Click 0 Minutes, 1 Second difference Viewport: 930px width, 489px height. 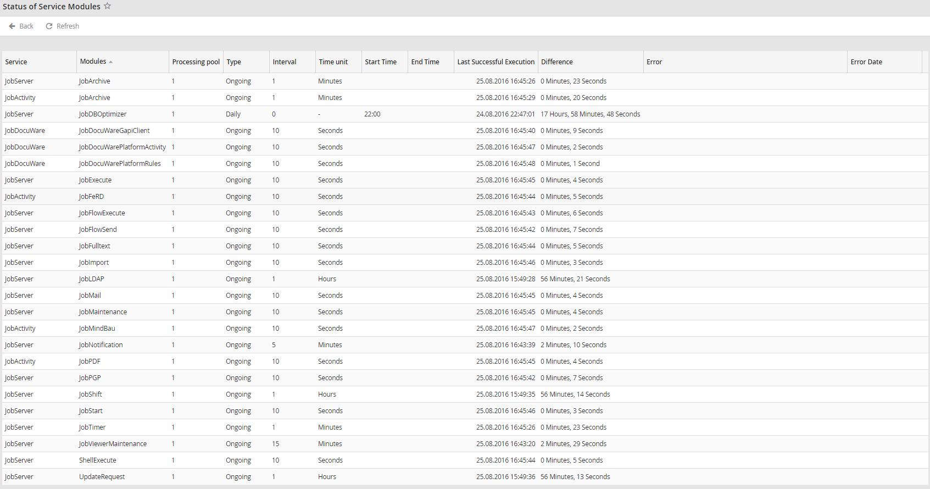(x=570, y=164)
